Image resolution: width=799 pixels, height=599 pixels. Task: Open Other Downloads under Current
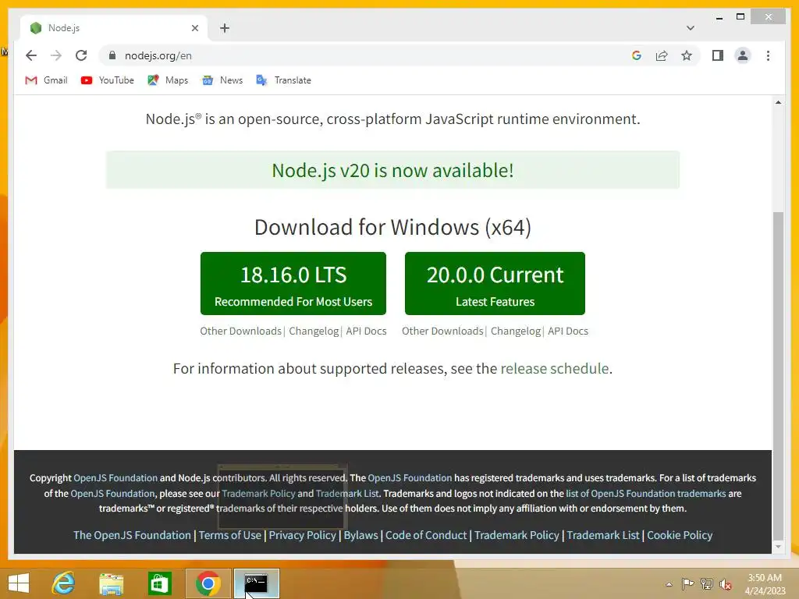coord(442,331)
